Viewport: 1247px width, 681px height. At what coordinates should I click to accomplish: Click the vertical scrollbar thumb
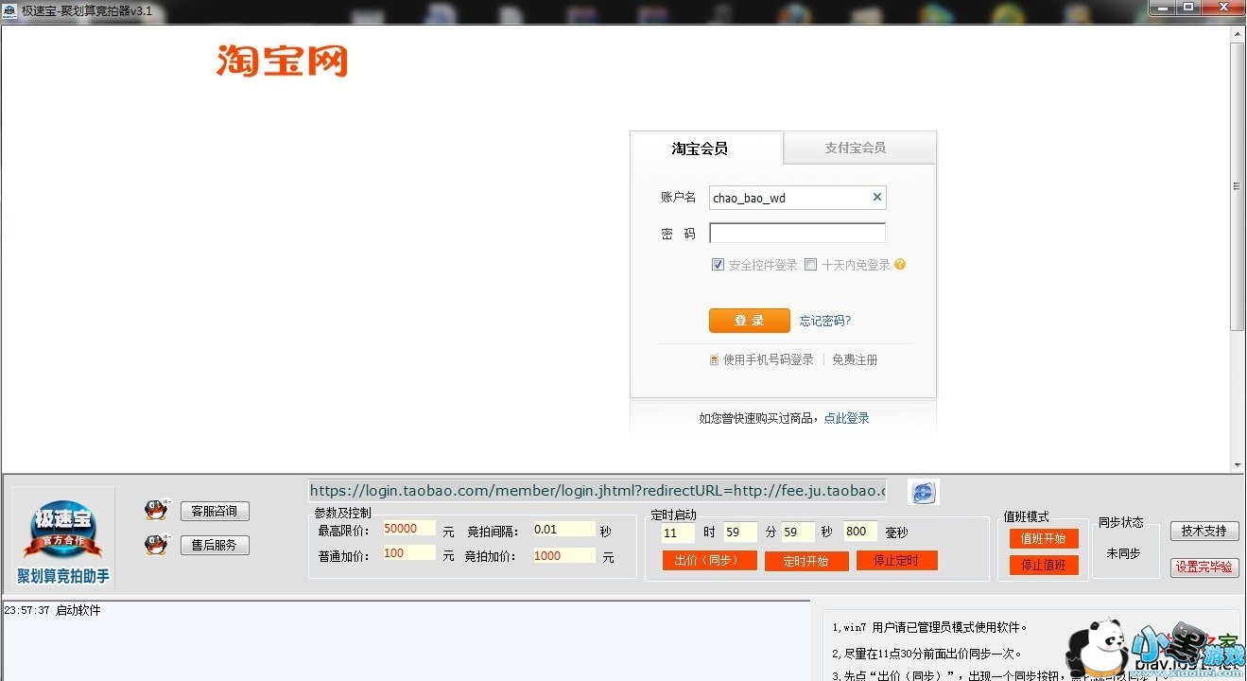1238,186
